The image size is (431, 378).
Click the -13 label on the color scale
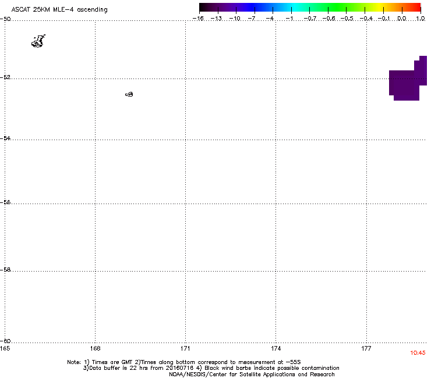(x=216, y=19)
